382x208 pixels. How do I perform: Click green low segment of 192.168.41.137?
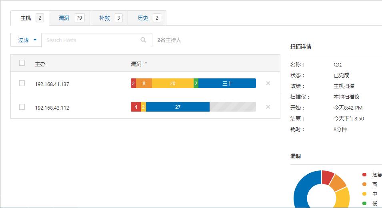tap(196, 83)
